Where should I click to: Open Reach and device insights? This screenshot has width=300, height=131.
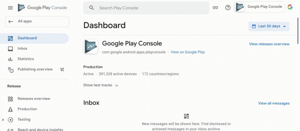point(34,129)
